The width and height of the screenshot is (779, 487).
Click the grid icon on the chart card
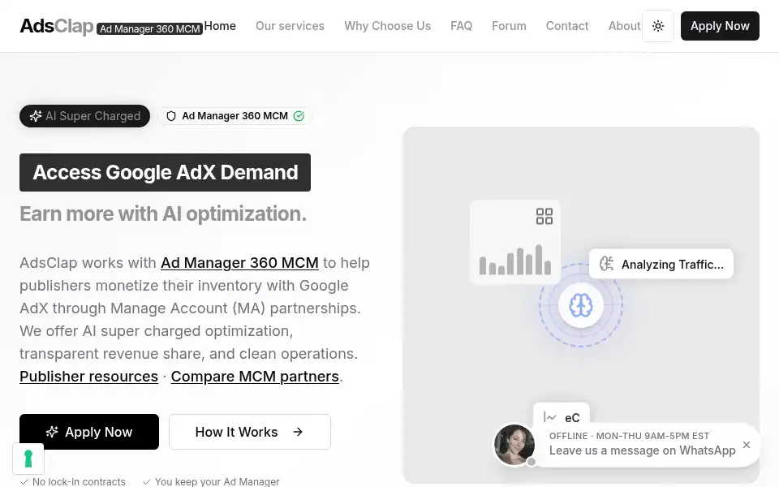pyautogui.click(x=544, y=216)
